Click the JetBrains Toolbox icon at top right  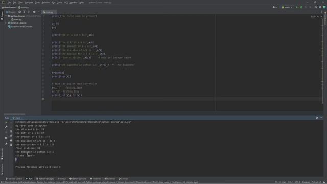pos(324,7)
